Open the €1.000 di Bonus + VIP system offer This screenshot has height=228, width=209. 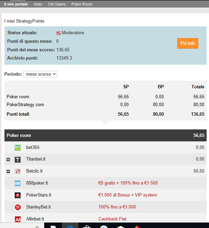[x=127, y=195]
